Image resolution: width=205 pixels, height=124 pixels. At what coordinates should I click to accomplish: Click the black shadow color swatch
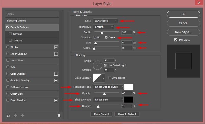point(129,99)
